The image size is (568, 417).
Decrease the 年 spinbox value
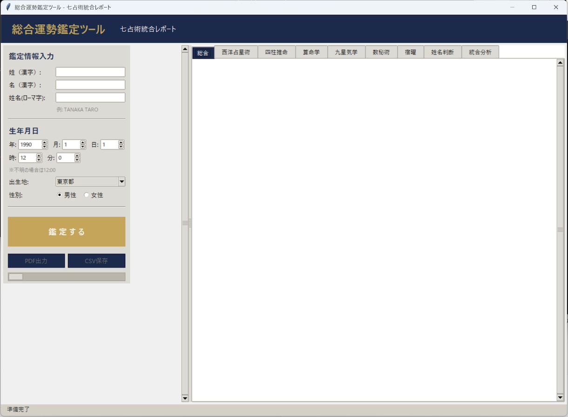pyautogui.click(x=45, y=147)
